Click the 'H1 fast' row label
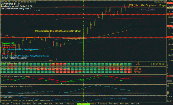The image size is (173, 105). pyautogui.click(x=138, y=73)
